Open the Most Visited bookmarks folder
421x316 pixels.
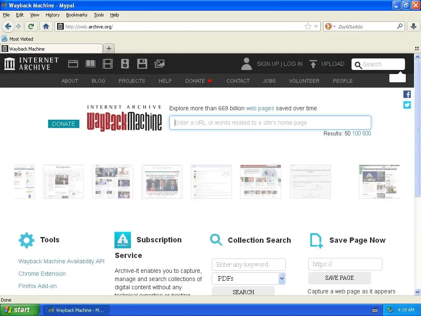pos(17,39)
